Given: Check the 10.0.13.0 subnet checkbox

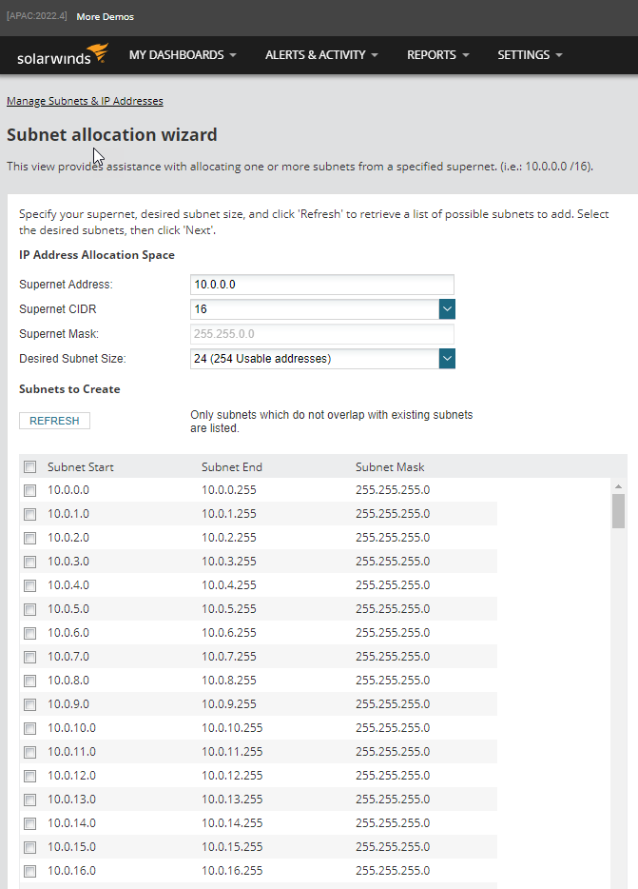Looking at the screenshot, I should coord(30,800).
